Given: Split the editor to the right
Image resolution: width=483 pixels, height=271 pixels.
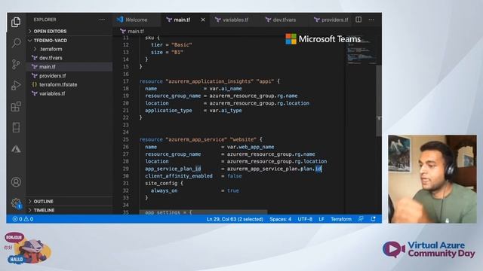Looking at the screenshot, I should tap(358, 20).
